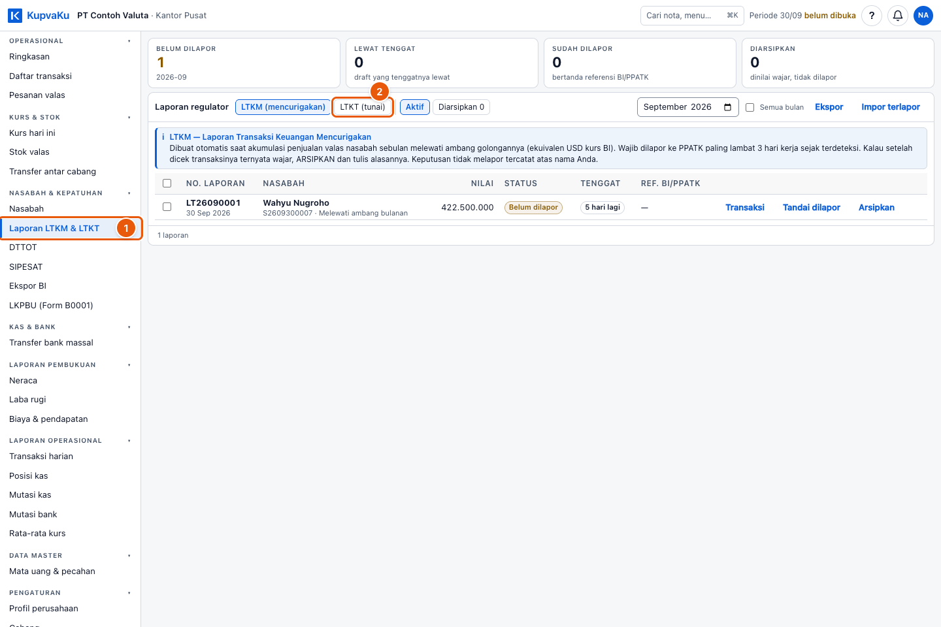The image size is (941, 627).
Task: Focus the Cari nota, menu search field
Action: point(692,16)
